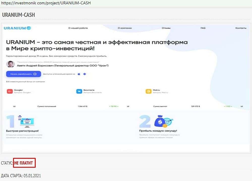Click the Apple app icon
Image resolution: width=252 pixels, height=181 pixels.
pyautogui.click(x=79, y=74)
